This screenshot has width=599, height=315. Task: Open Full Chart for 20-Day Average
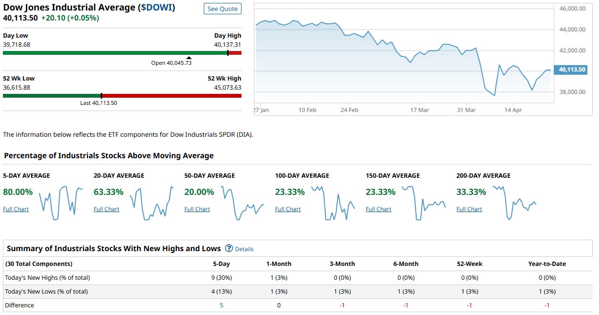coord(106,209)
